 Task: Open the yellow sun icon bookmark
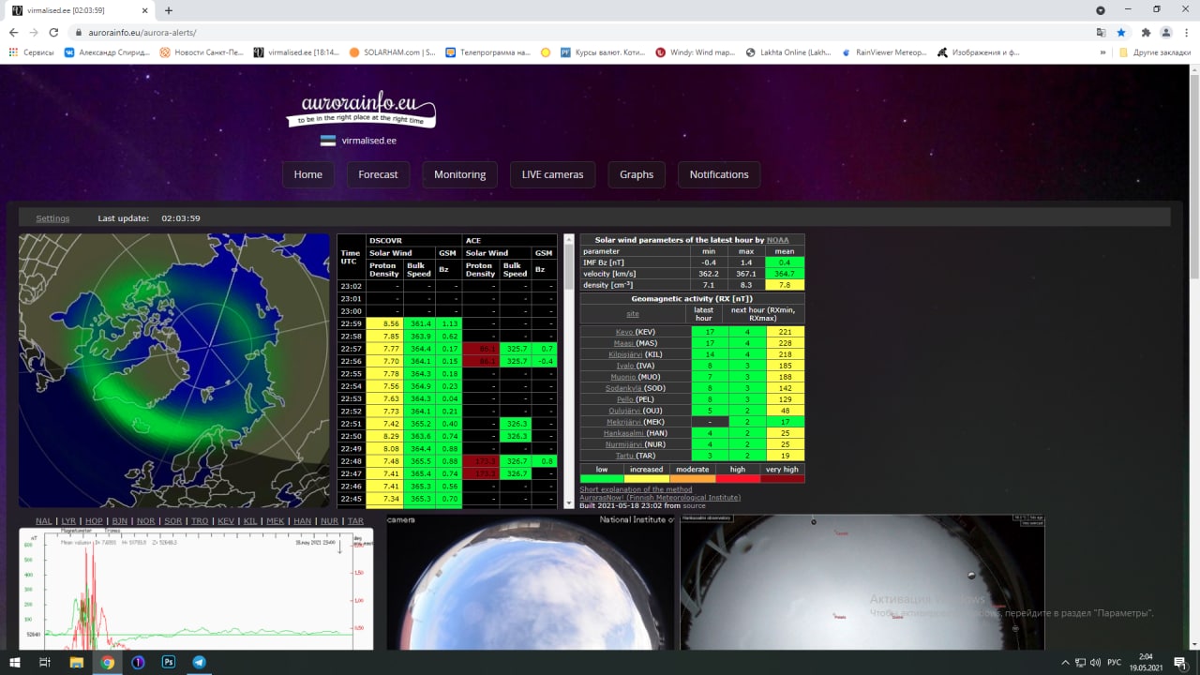pos(546,52)
